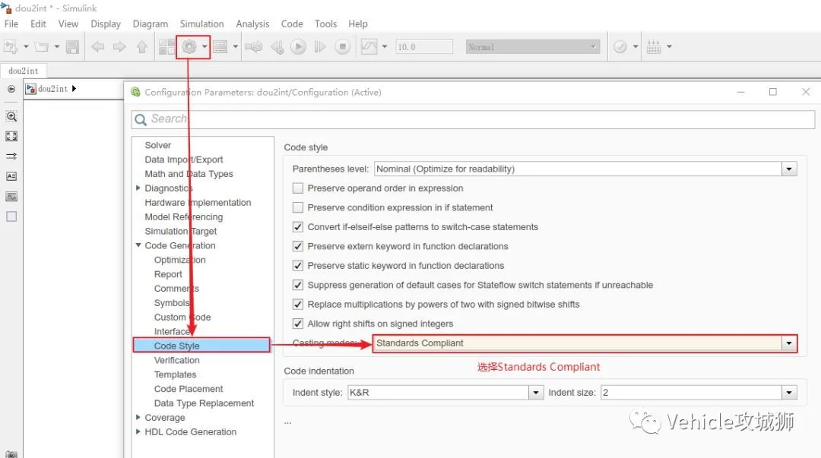This screenshot has height=458, width=821.
Task: Click the Stop simulation button
Action: tap(342, 47)
